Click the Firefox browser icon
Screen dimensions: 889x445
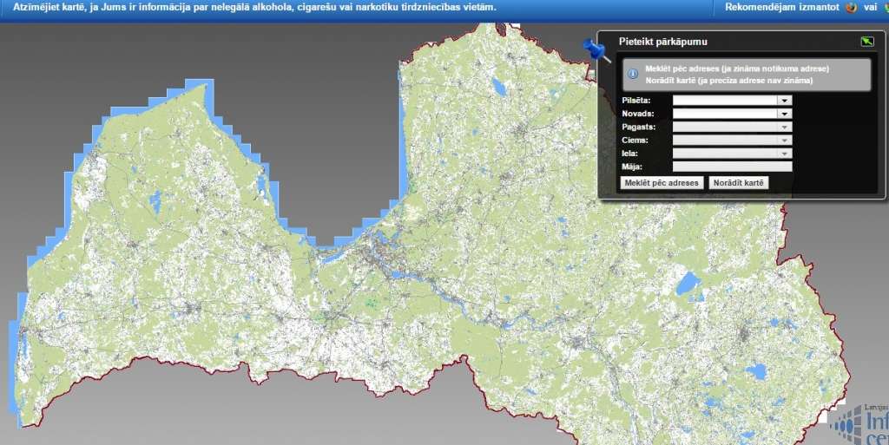(851, 7)
